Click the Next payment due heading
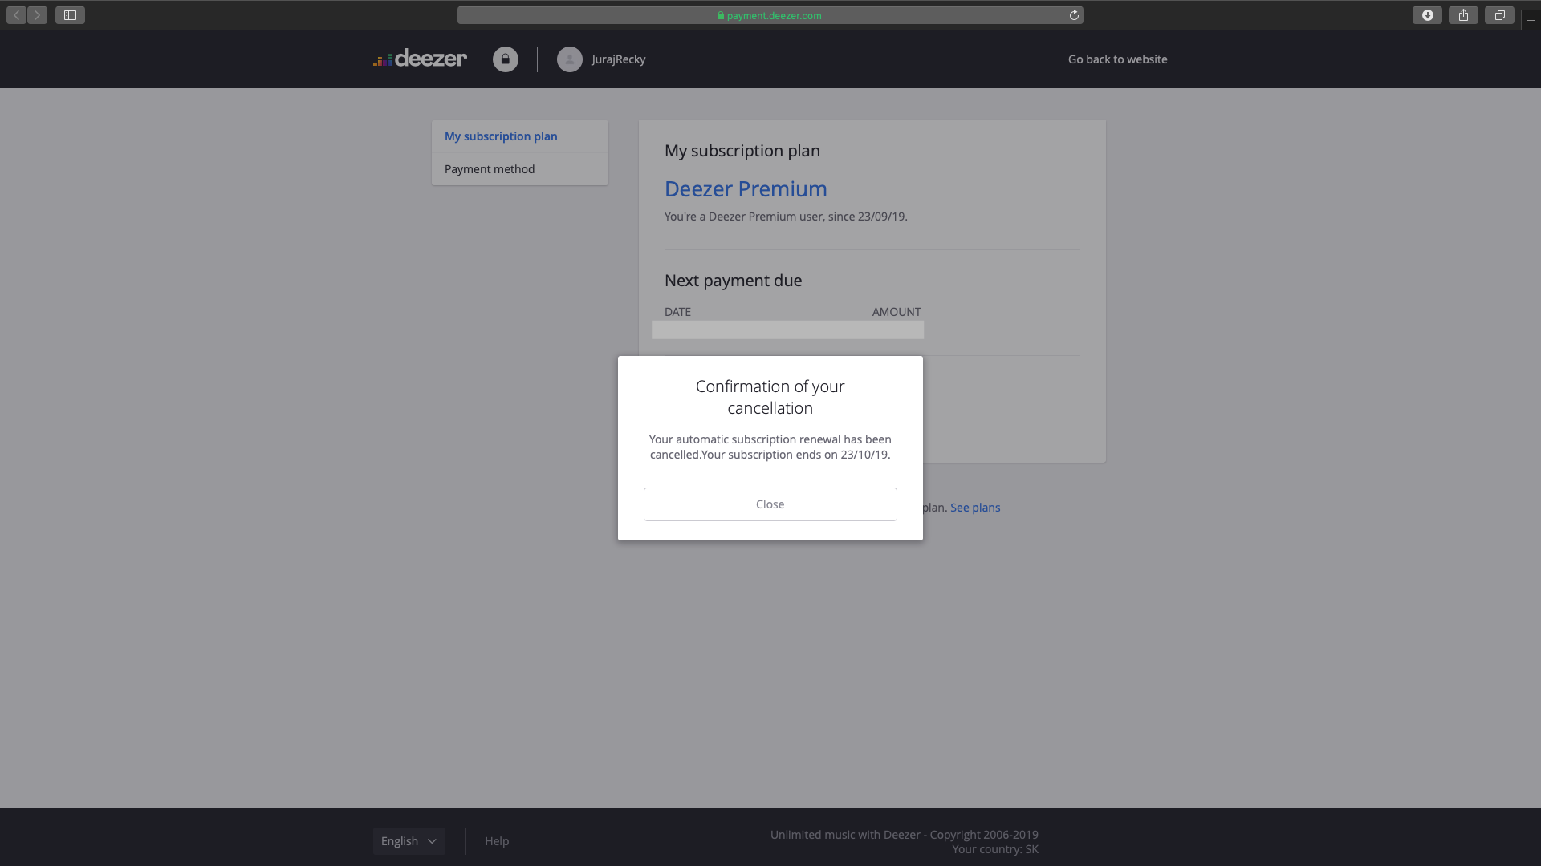 [733, 281]
